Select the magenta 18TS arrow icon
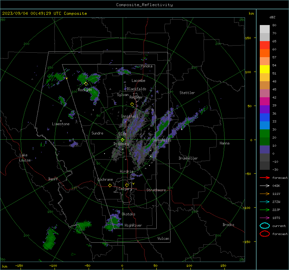This screenshot has height=270, width=289. click(265, 218)
